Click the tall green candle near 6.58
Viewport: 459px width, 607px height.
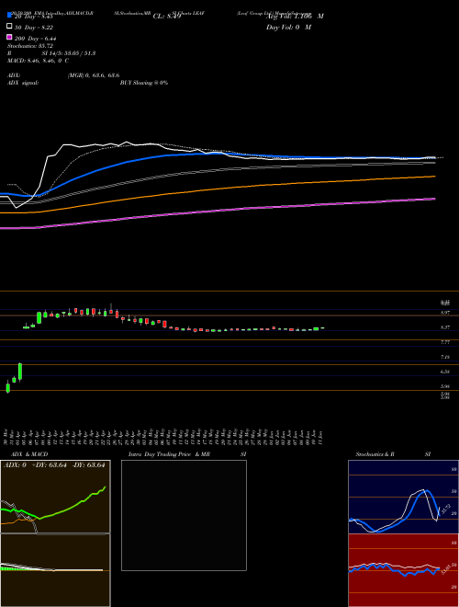[x=20, y=372]
